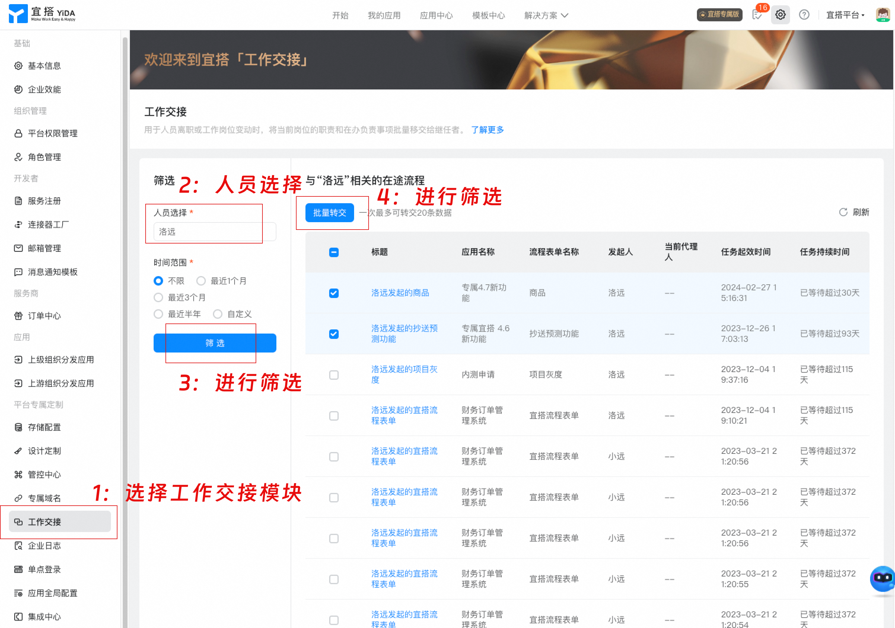Click the 人员选择 input field
Viewport: 895px width, 628px height.
[215, 232]
